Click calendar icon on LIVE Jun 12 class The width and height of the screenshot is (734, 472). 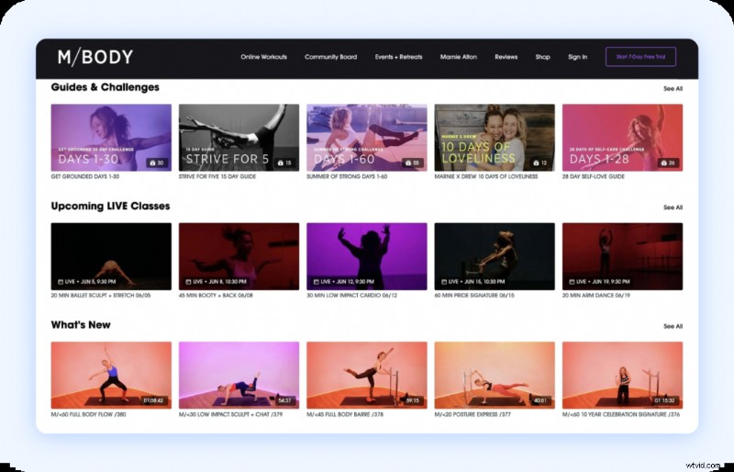coord(316,282)
